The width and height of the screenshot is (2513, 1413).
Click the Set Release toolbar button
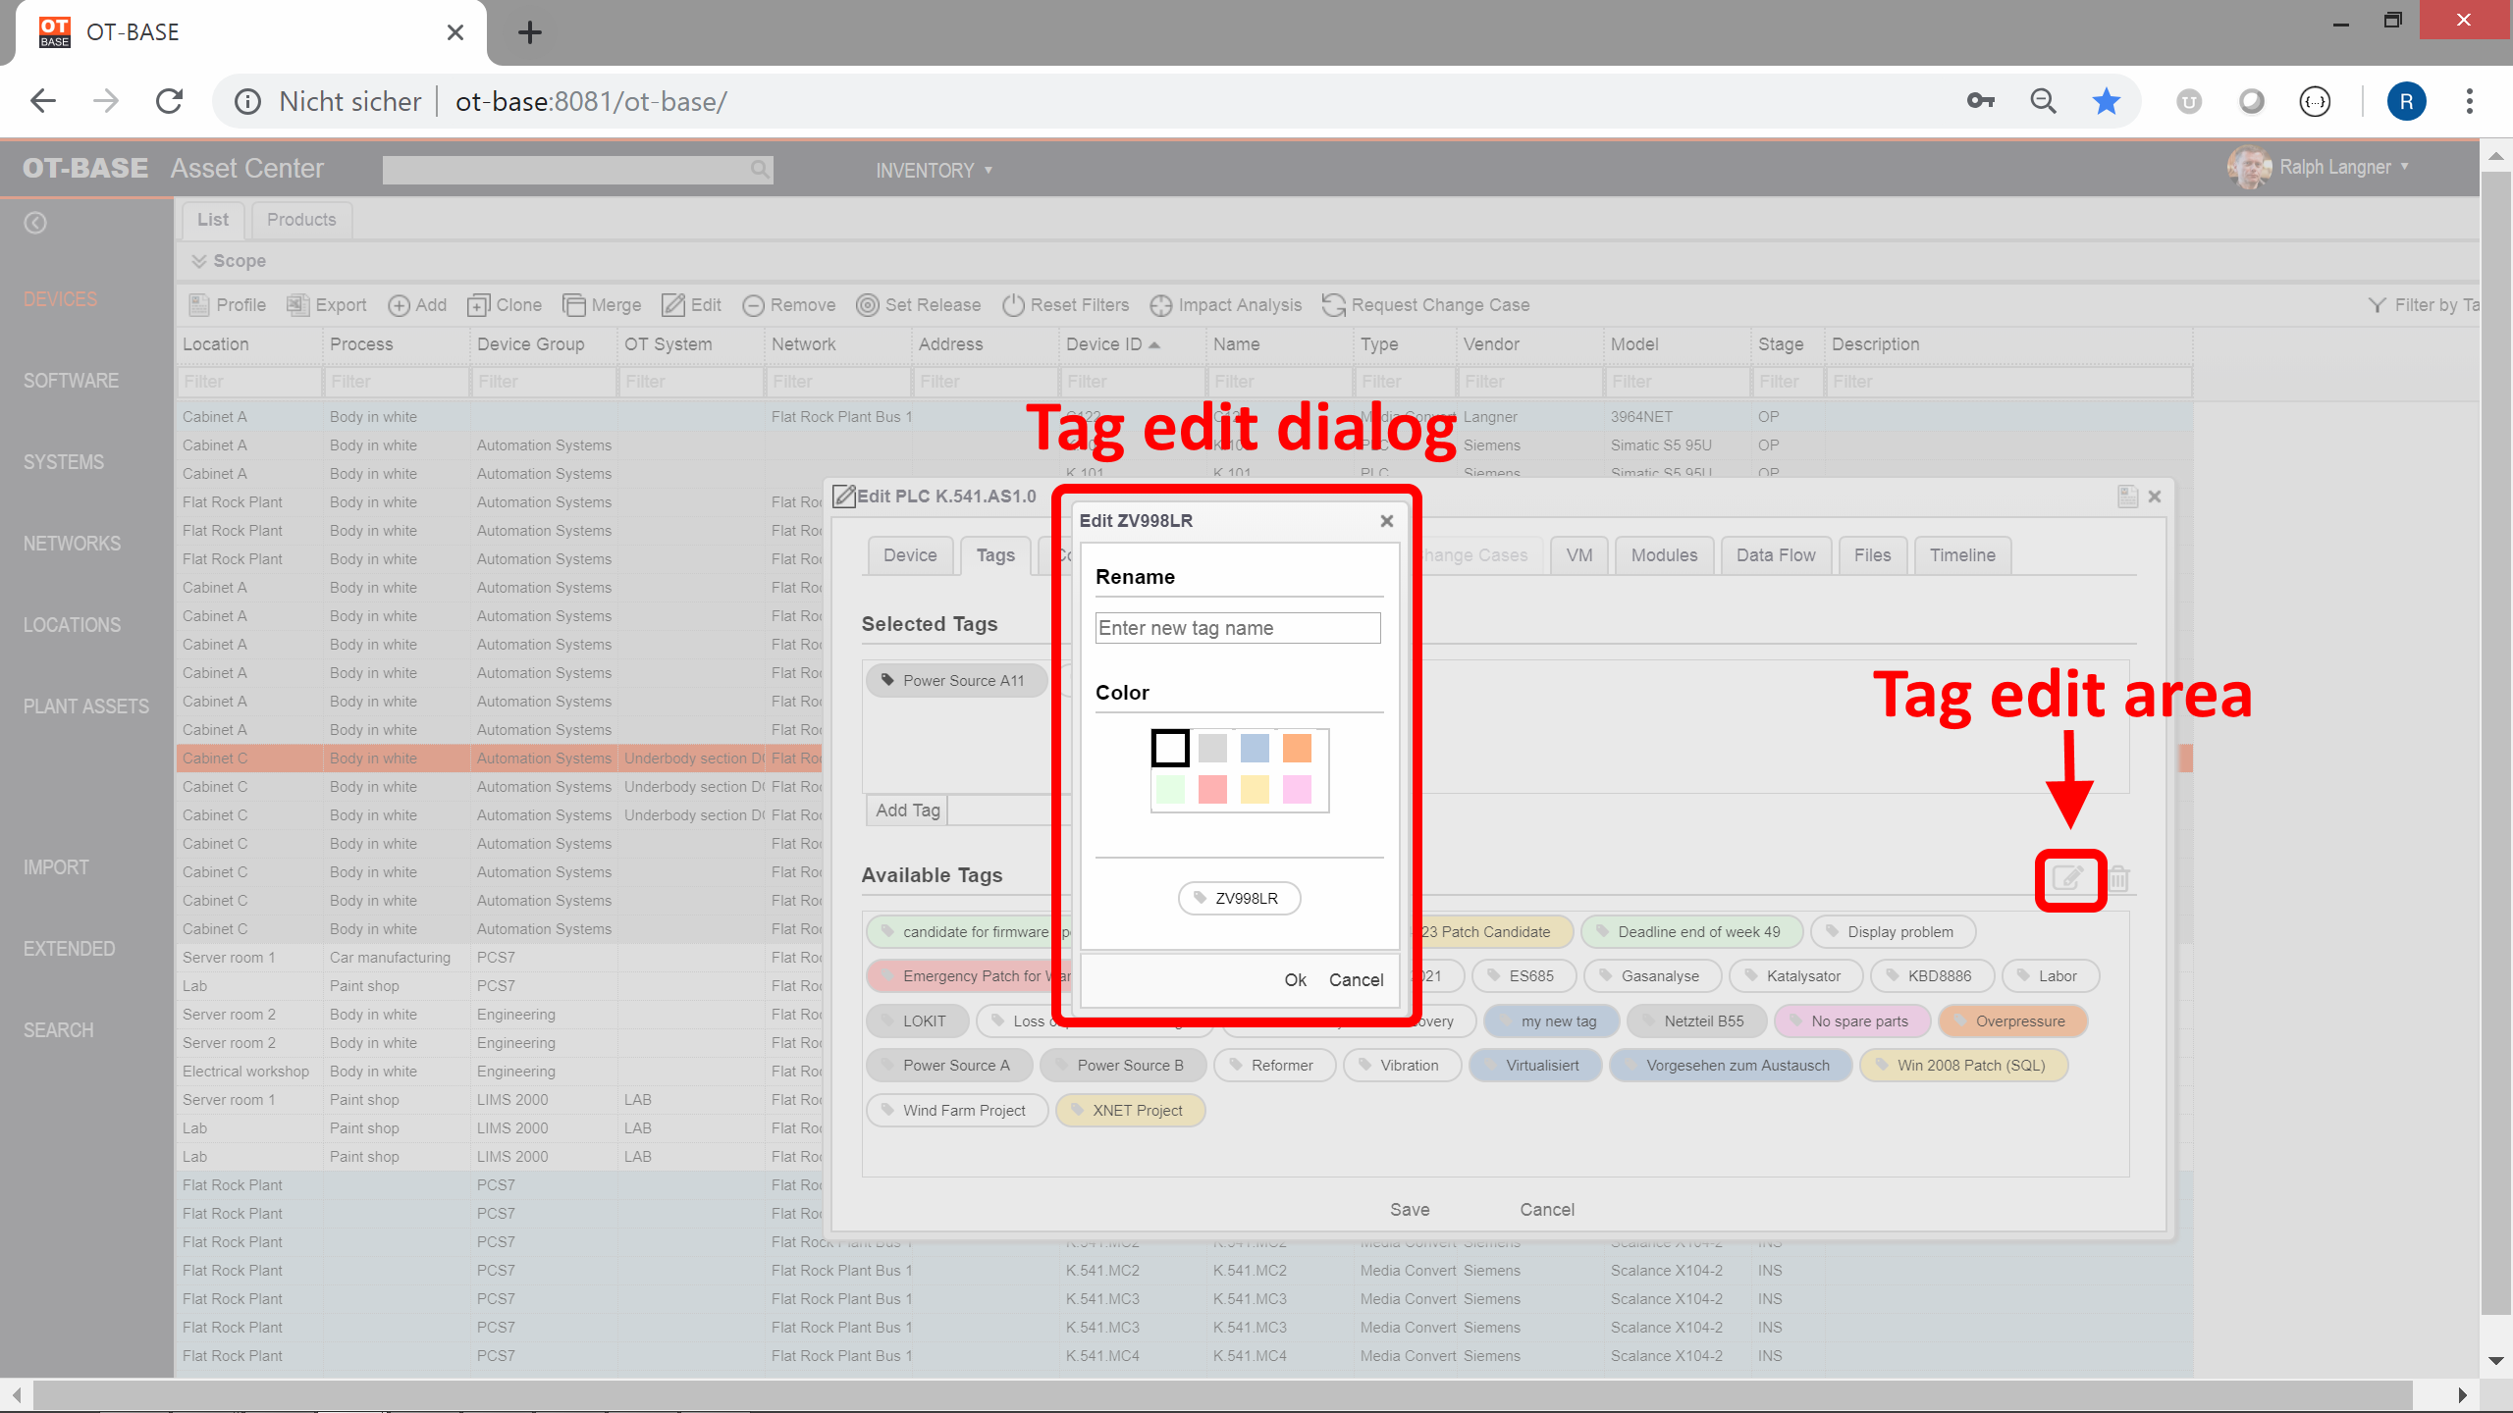[919, 305]
